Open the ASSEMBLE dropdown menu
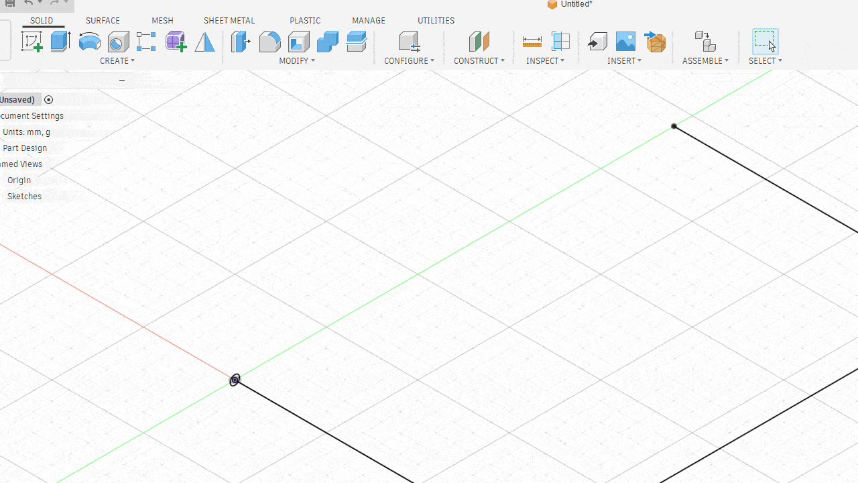 point(705,61)
